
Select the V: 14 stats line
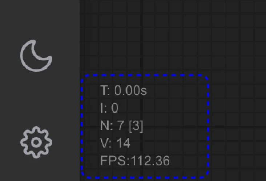115,143
